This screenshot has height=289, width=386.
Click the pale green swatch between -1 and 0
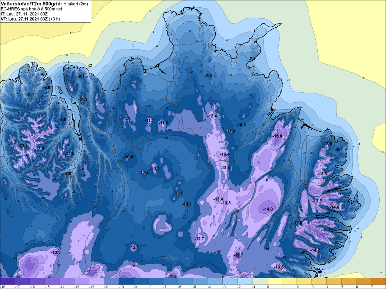260,281
